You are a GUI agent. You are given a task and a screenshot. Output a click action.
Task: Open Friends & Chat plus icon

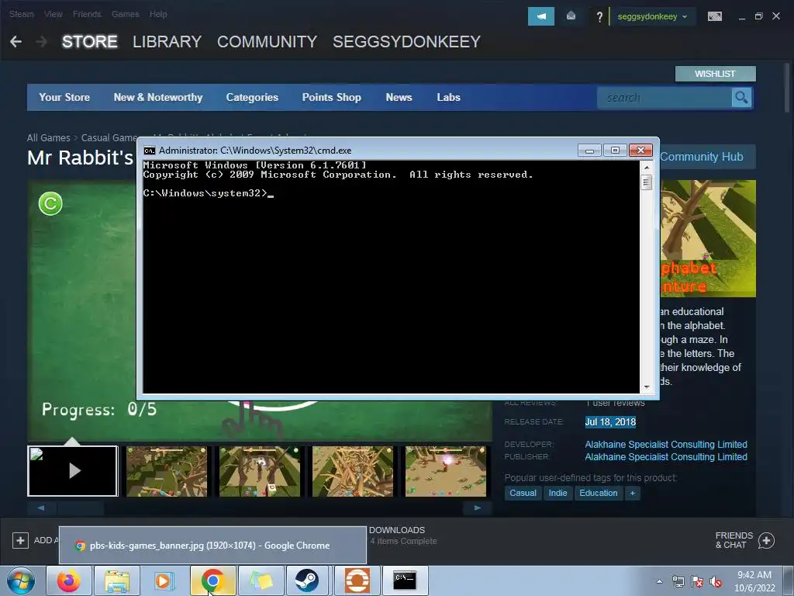pos(766,540)
